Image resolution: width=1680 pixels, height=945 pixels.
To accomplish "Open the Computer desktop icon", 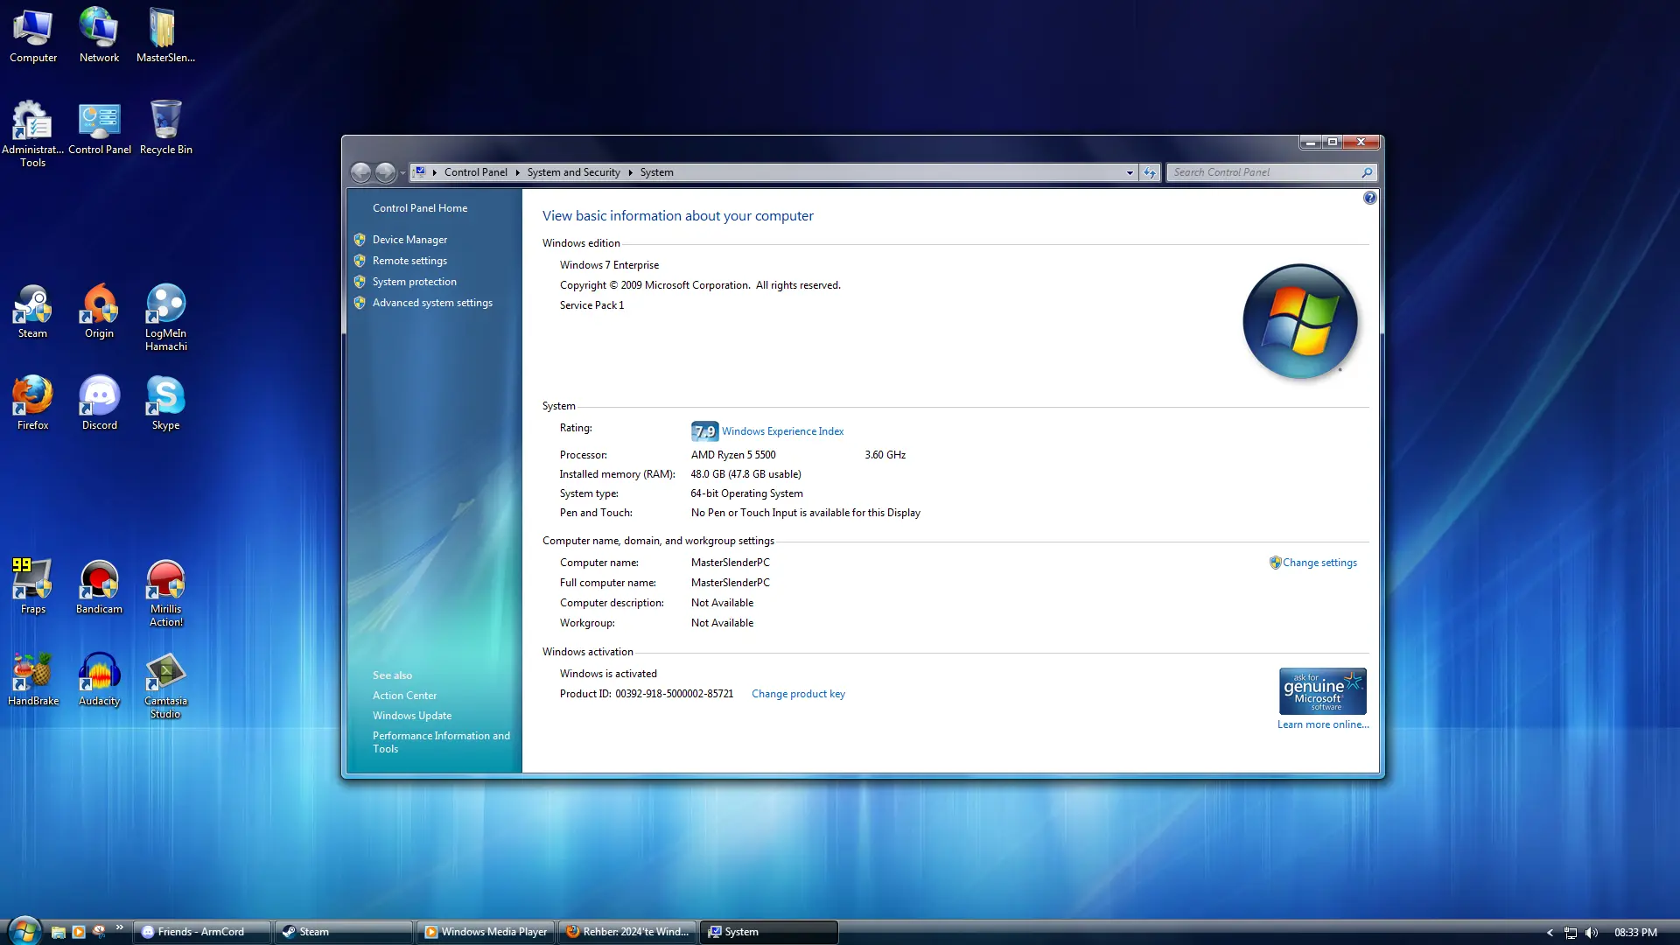I will (x=33, y=37).
